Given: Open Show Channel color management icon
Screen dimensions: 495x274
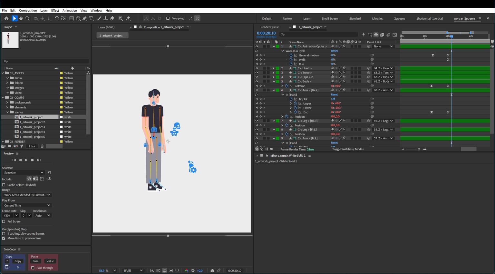Looking at the screenshot, I should pos(187,270).
